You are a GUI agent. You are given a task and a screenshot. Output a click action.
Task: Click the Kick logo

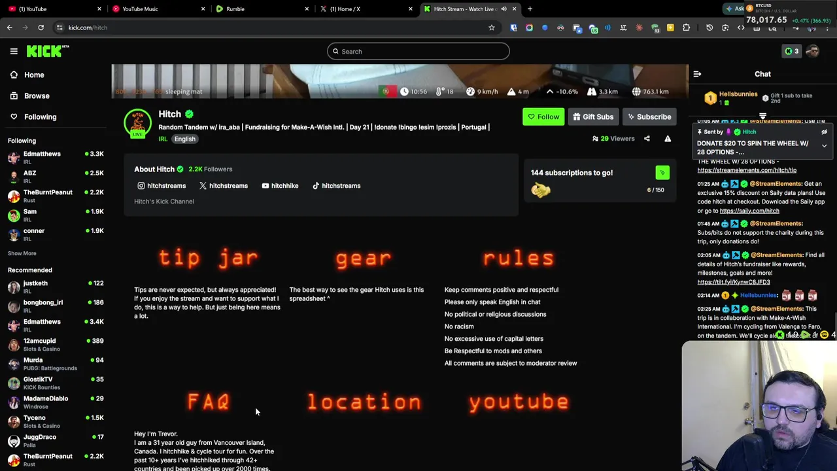click(x=48, y=51)
